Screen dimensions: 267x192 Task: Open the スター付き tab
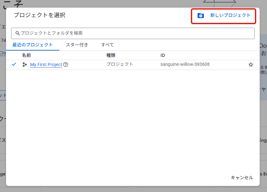pos(77,45)
